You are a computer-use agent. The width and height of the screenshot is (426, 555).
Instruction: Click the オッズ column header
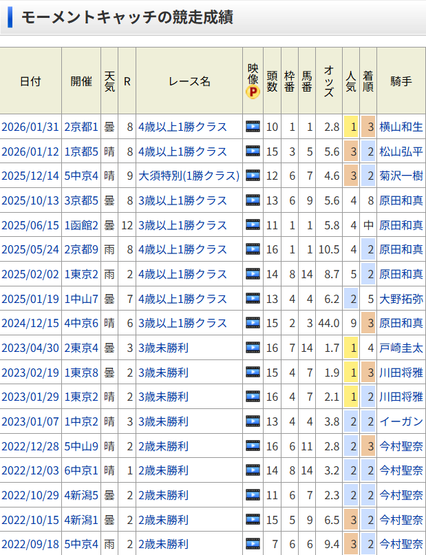(x=329, y=81)
